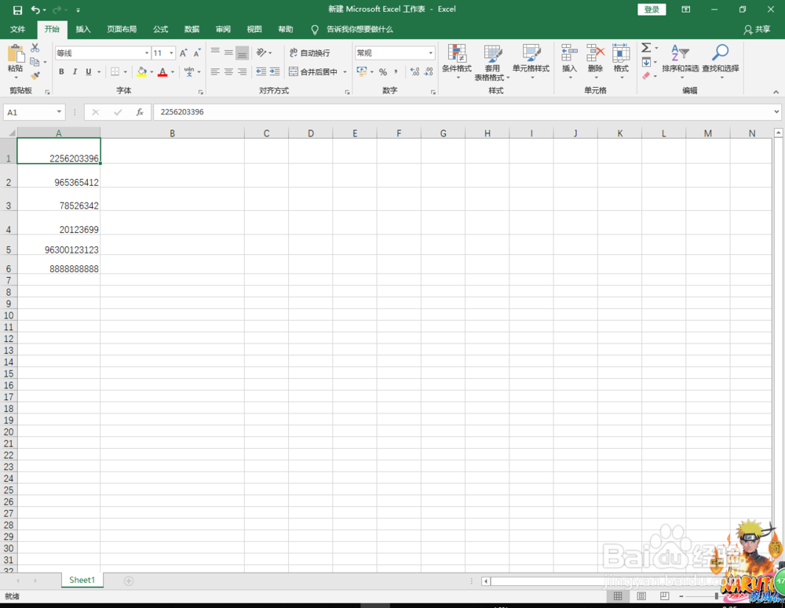Viewport: 785px width, 608px height.
Task: Click decrease decimal places icon
Action: pos(429,72)
